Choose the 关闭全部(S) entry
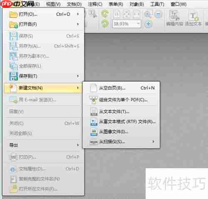Screen dimensions: 208x199 [x=43, y=134]
